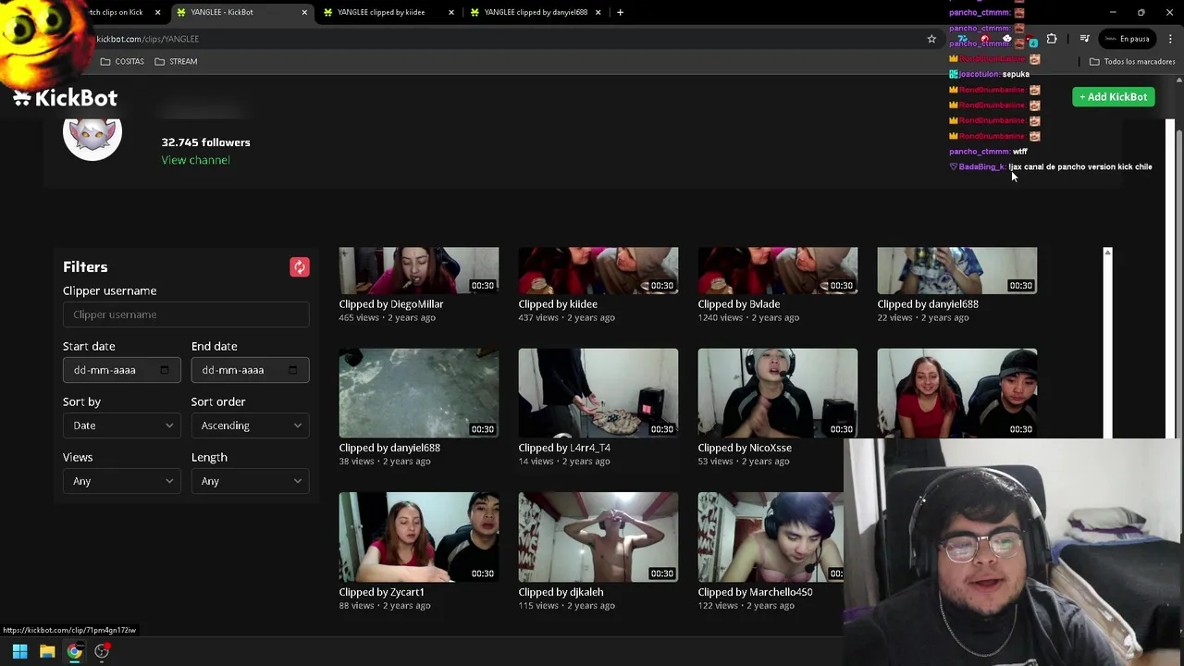Open the Length Any dropdown

click(x=250, y=481)
